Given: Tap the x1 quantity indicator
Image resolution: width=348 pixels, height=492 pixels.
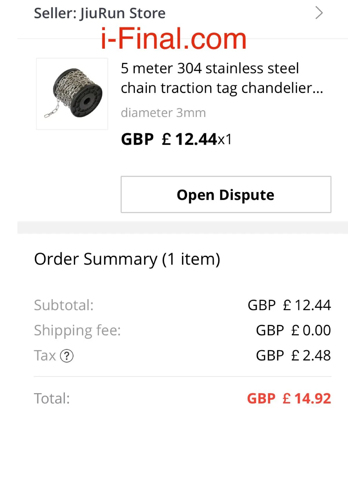Looking at the screenshot, I should pos(225,140).
